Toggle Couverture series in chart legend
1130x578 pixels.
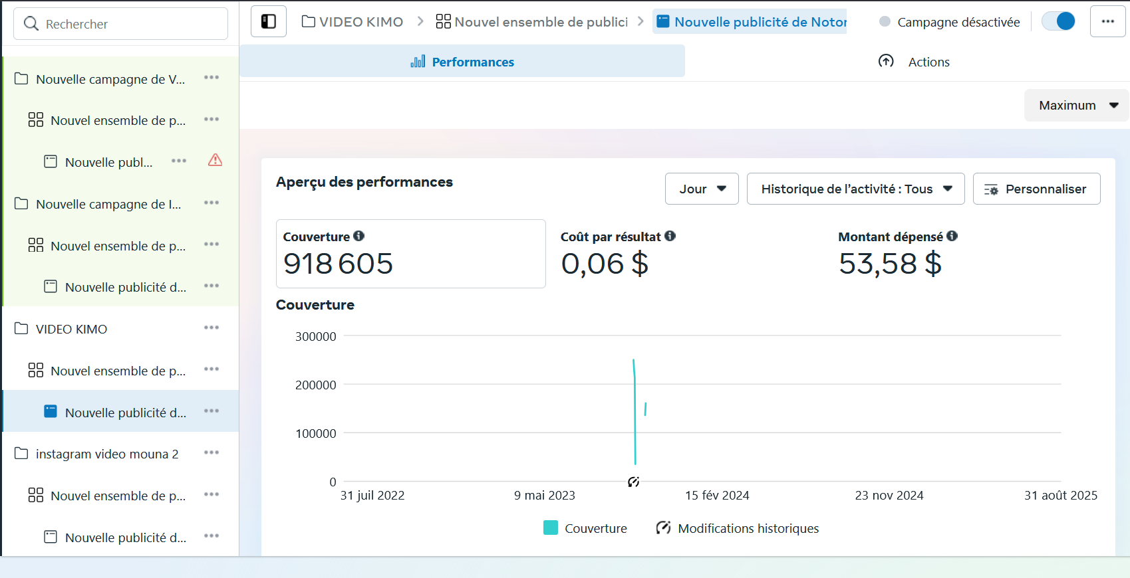[585, 528]
